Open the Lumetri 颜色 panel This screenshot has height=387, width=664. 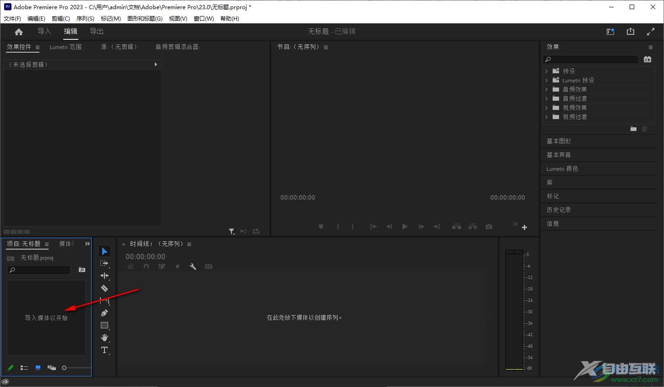click(x=562, y=169)
